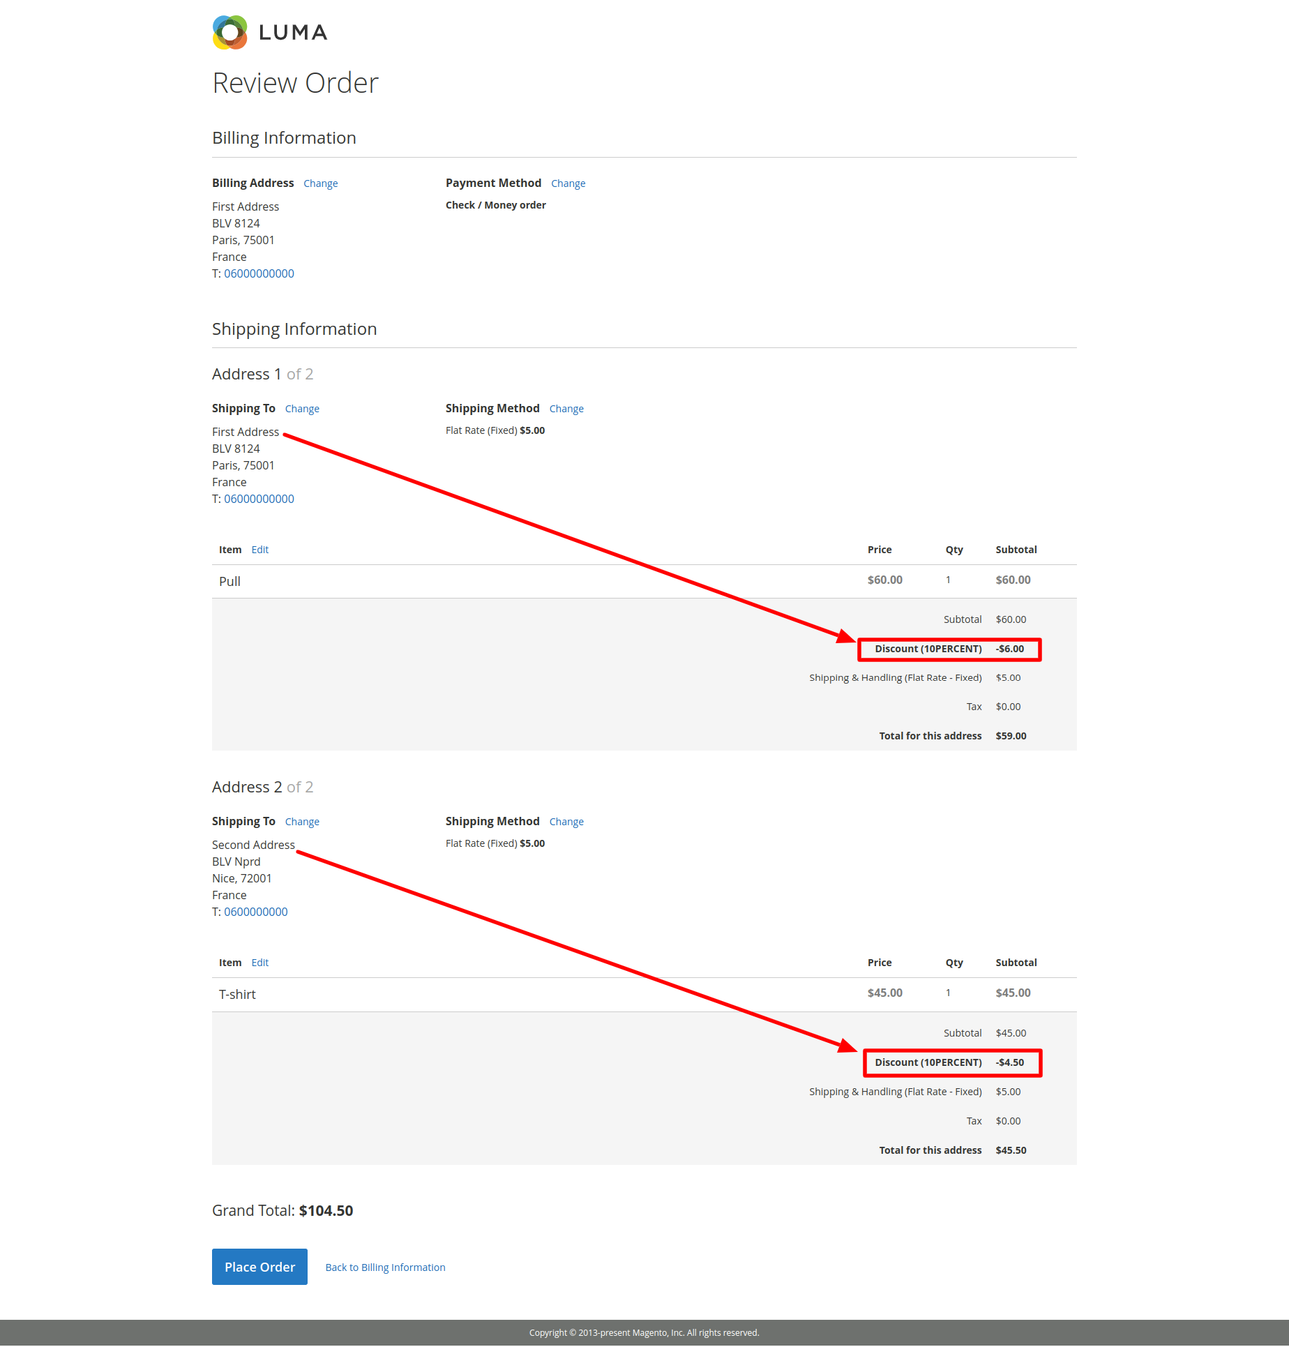
Task: Change the Payment Method
Action: pos(568,183)
